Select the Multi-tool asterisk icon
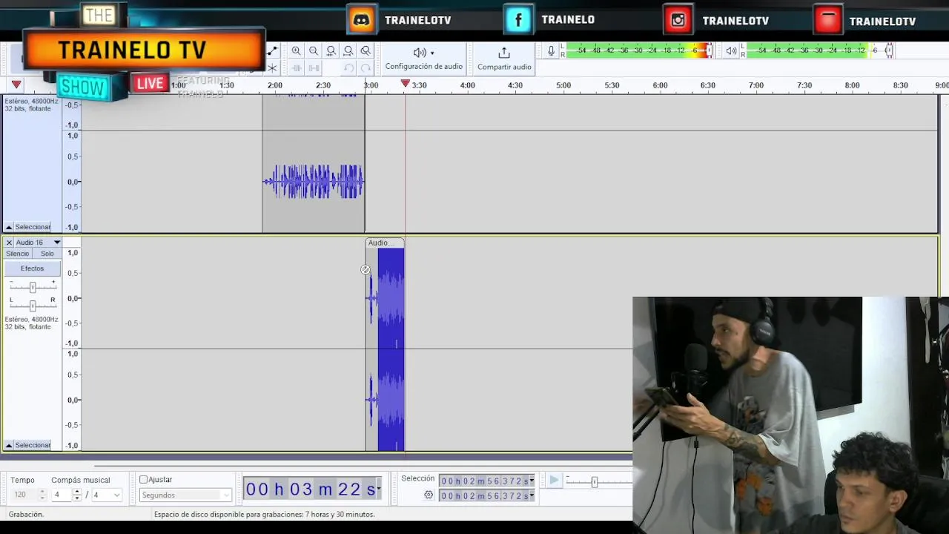949x534 pixels. click(x=272, y=68)
